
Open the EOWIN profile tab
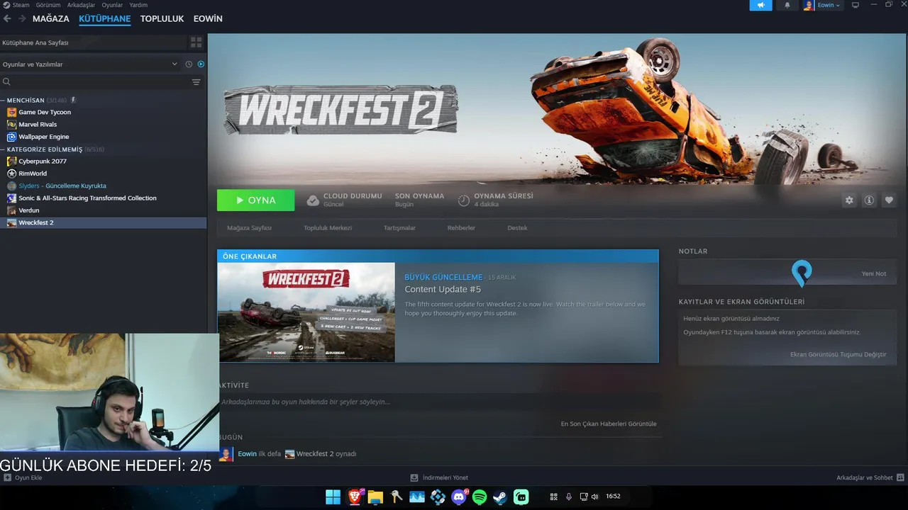tap(208, 19)
